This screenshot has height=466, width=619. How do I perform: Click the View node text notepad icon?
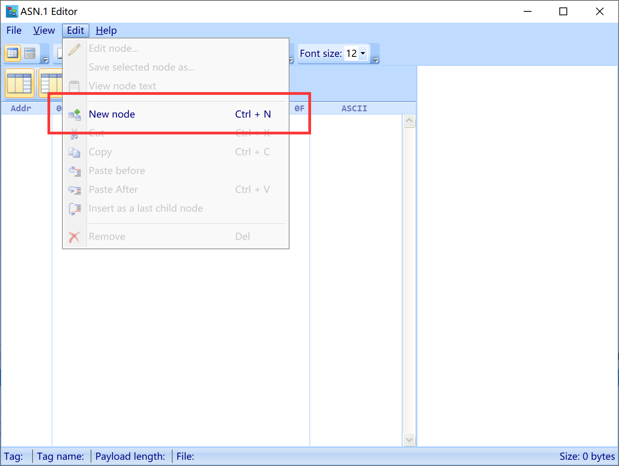pos(74,86)
